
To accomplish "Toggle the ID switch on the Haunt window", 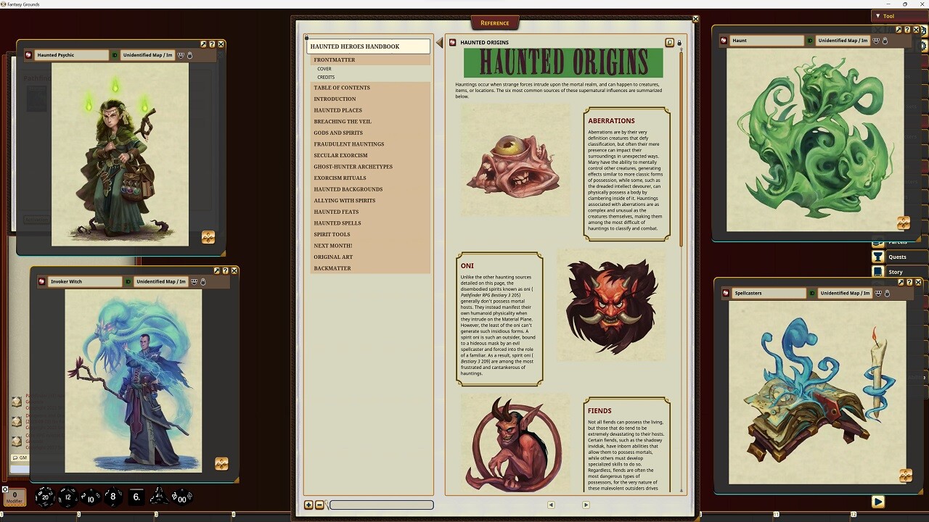I will 810,41.
